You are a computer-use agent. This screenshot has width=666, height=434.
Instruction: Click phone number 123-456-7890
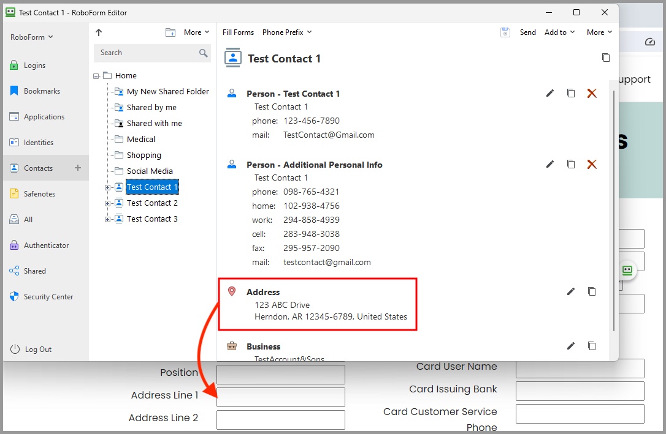pos(312,121)
